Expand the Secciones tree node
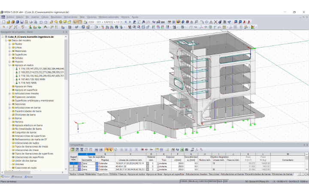 coord(9,104)
